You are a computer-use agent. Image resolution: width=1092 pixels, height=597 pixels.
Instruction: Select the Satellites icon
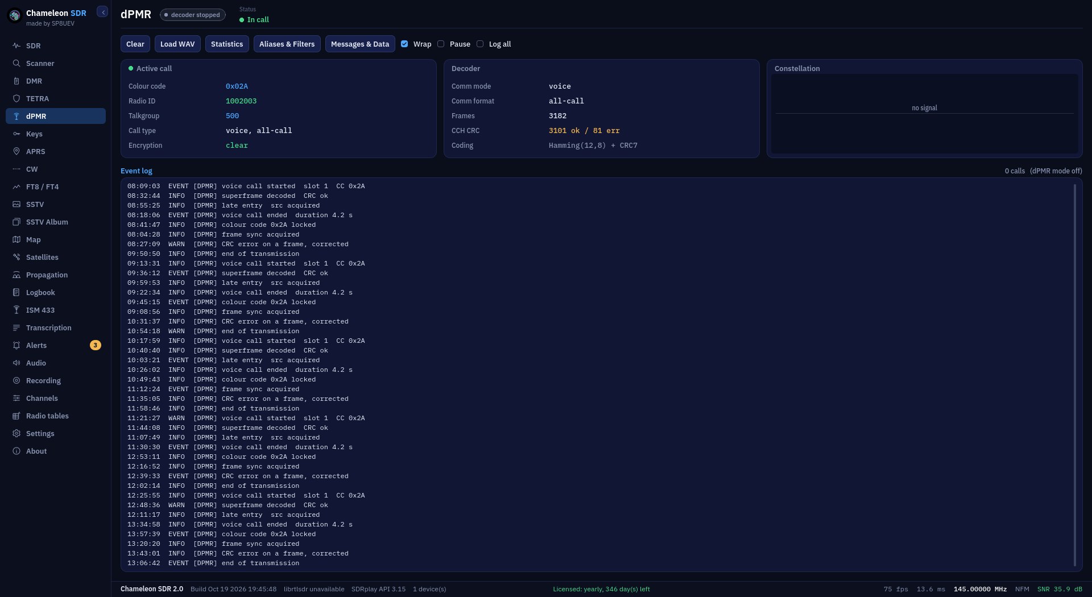(x=16, y=257)
